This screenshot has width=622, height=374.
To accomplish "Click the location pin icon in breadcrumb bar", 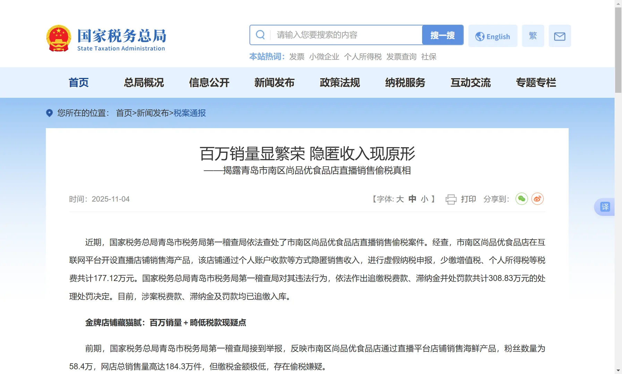I will [x=49, y=113].
